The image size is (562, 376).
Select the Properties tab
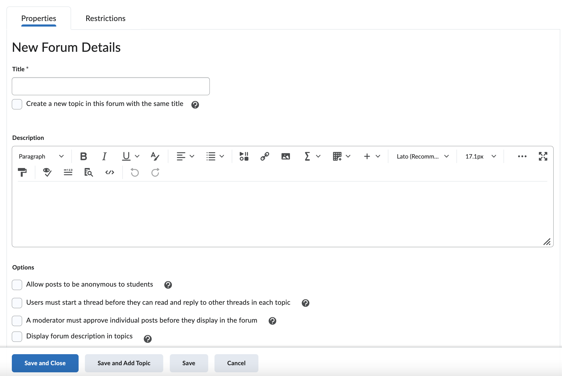click(39, 18)
